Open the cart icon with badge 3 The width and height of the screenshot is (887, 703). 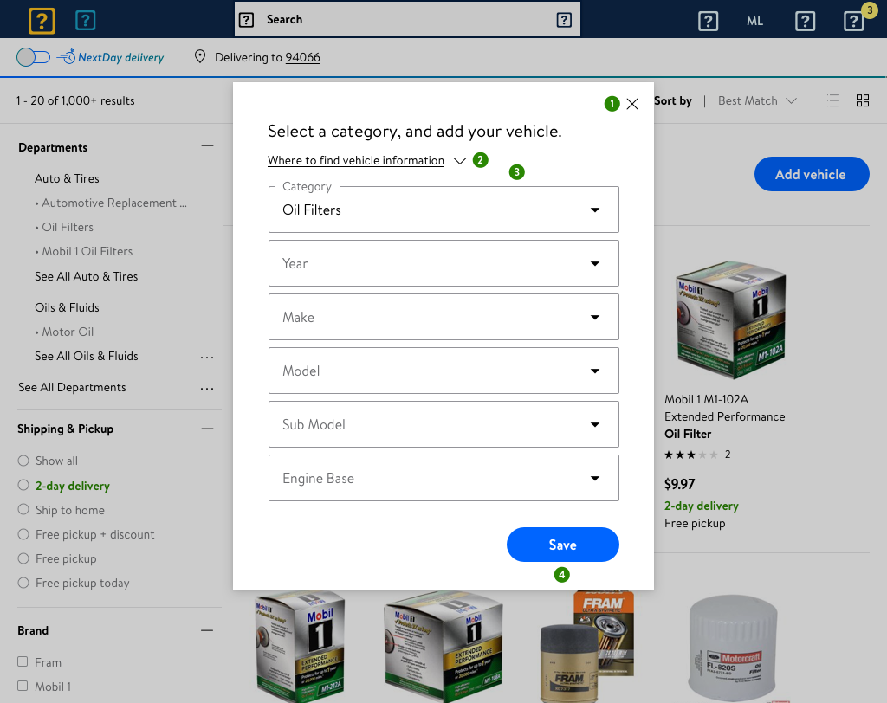tap(854, 22)
